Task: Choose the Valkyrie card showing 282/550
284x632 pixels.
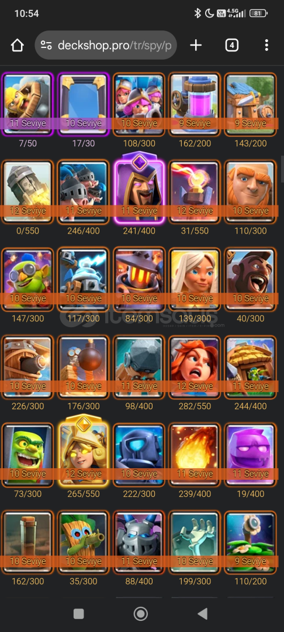Action: [195, 367]
